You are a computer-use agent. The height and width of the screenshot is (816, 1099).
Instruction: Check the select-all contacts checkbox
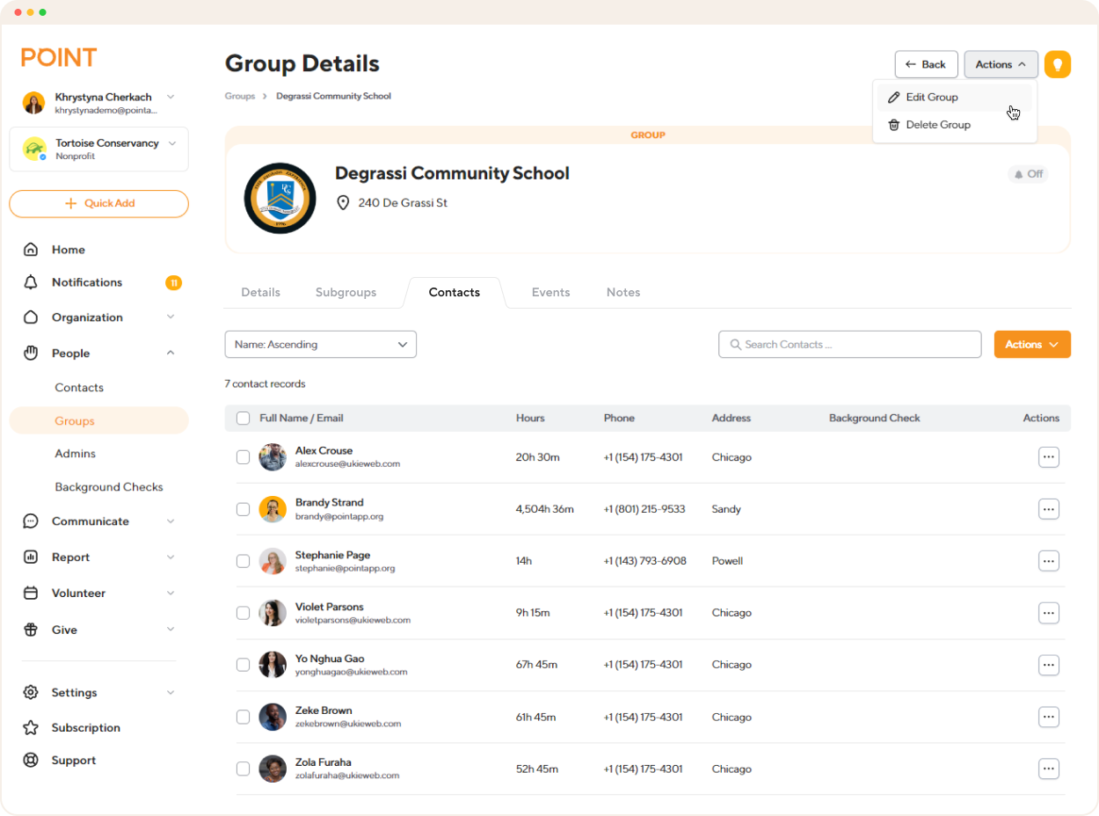243,418
